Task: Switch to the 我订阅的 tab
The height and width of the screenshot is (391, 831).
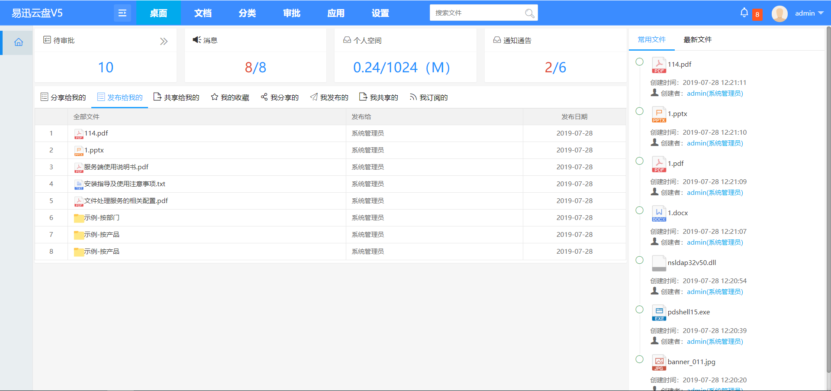Action: coord(428,97)
